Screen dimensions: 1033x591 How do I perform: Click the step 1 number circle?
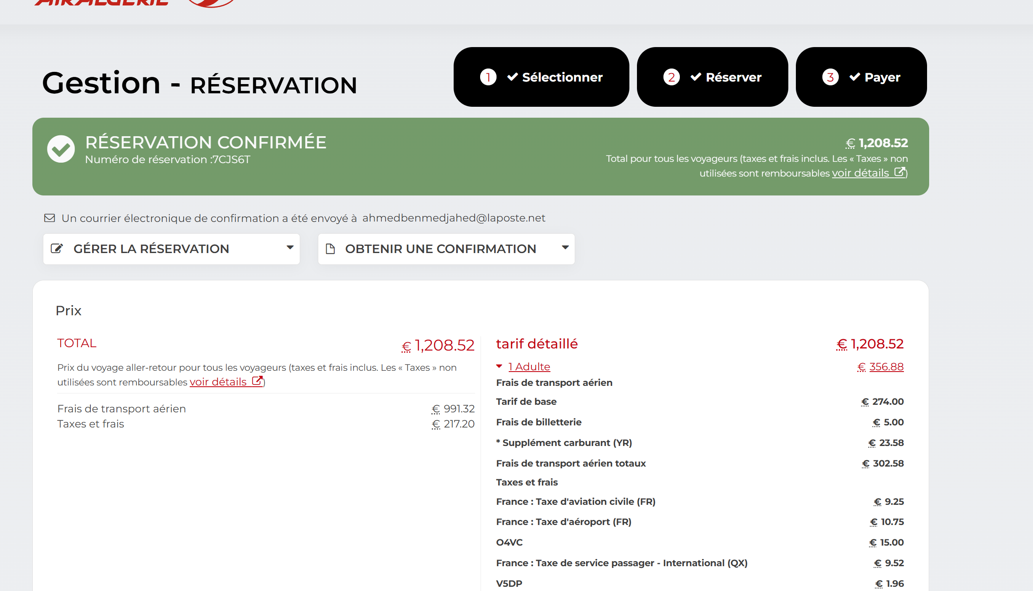pyautogui.click(x=488, y=77)
